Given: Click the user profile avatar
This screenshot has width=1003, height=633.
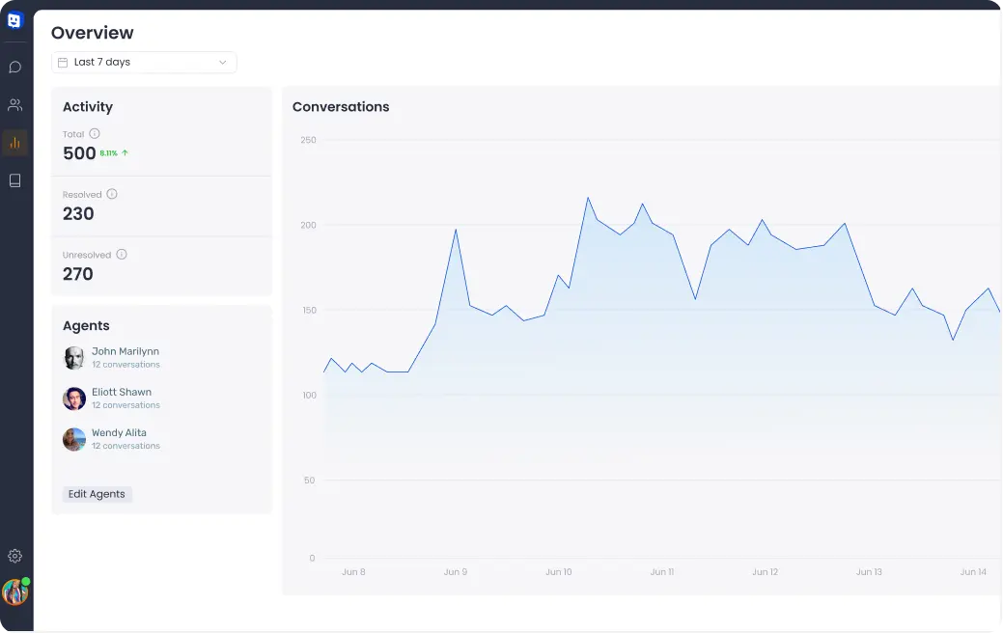Looking at the screenshot, I should 14,592.
